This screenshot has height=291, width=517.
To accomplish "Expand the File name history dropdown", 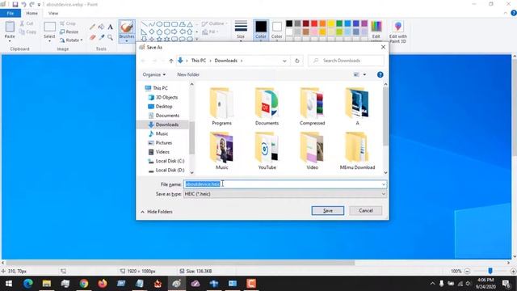I will [x=384, y=184].
